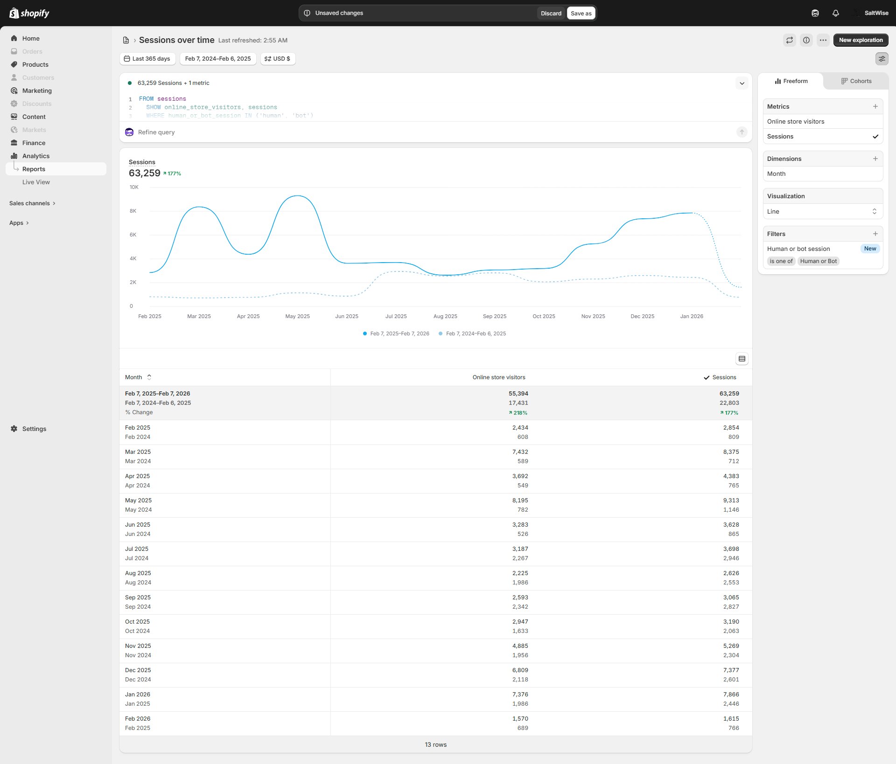Screen dimensions: 896x764
Task: Open the Line visualization dropdown
Action: coord(822,211)
